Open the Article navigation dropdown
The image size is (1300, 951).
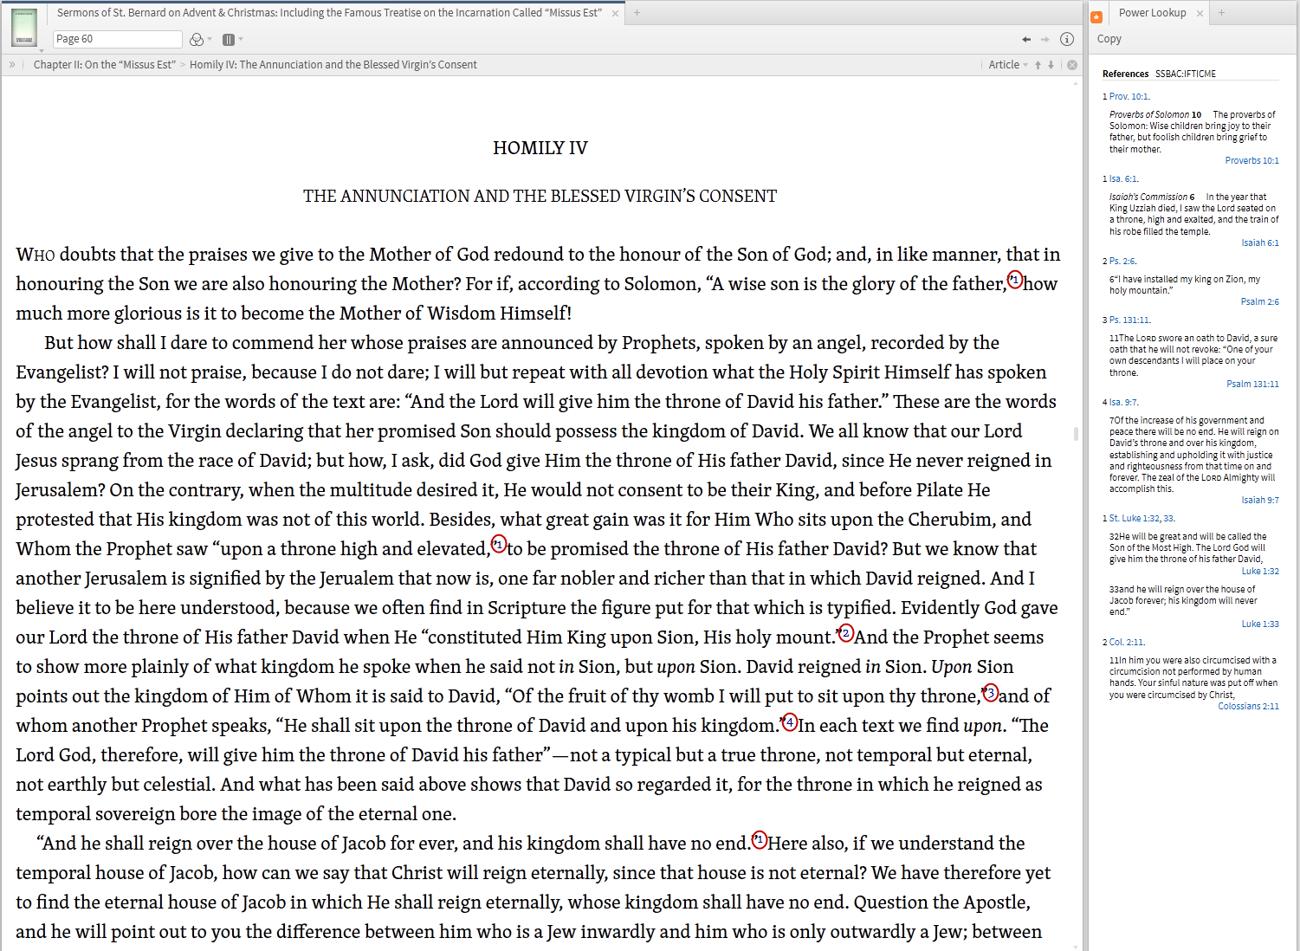(x=1009, y=64)
